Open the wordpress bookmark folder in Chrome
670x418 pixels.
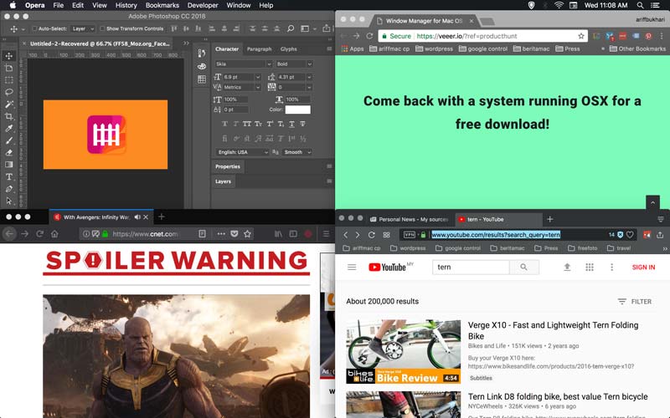[x=434, y=49]
